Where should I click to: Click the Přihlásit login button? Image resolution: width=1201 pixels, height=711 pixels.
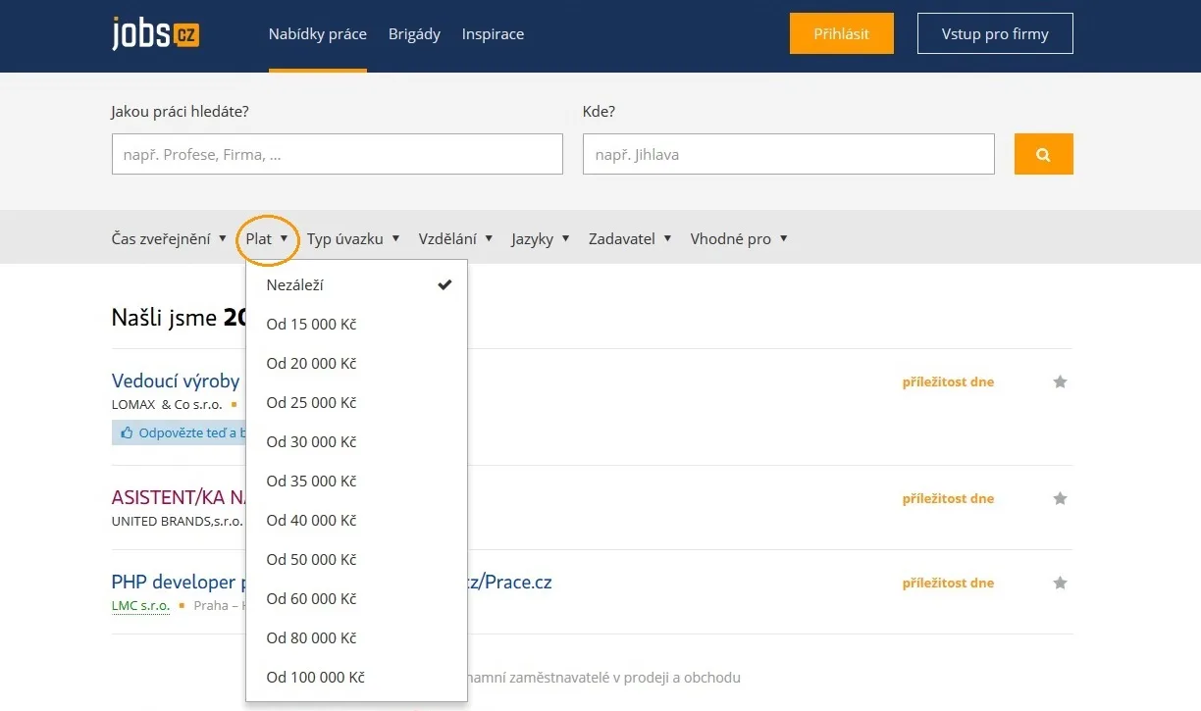[x=842, y=33]
